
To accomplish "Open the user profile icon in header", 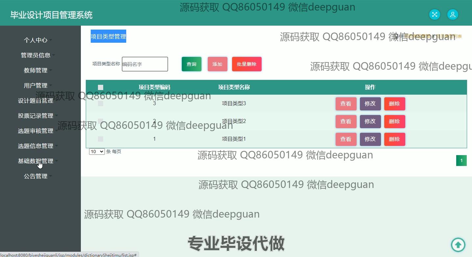I will (x=453, y=14).
